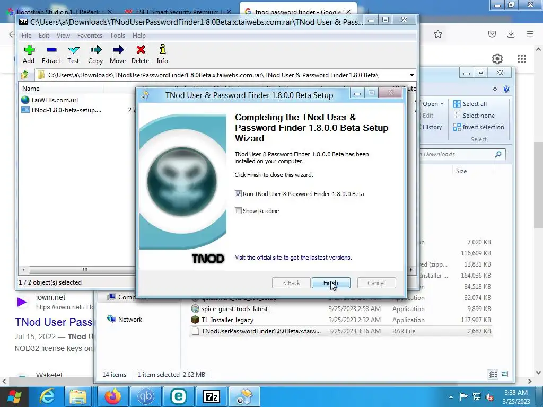Open the Open dropdown in Explorer ribbon
This screenshot has width=543, height=407.
[x=433, y=104]
